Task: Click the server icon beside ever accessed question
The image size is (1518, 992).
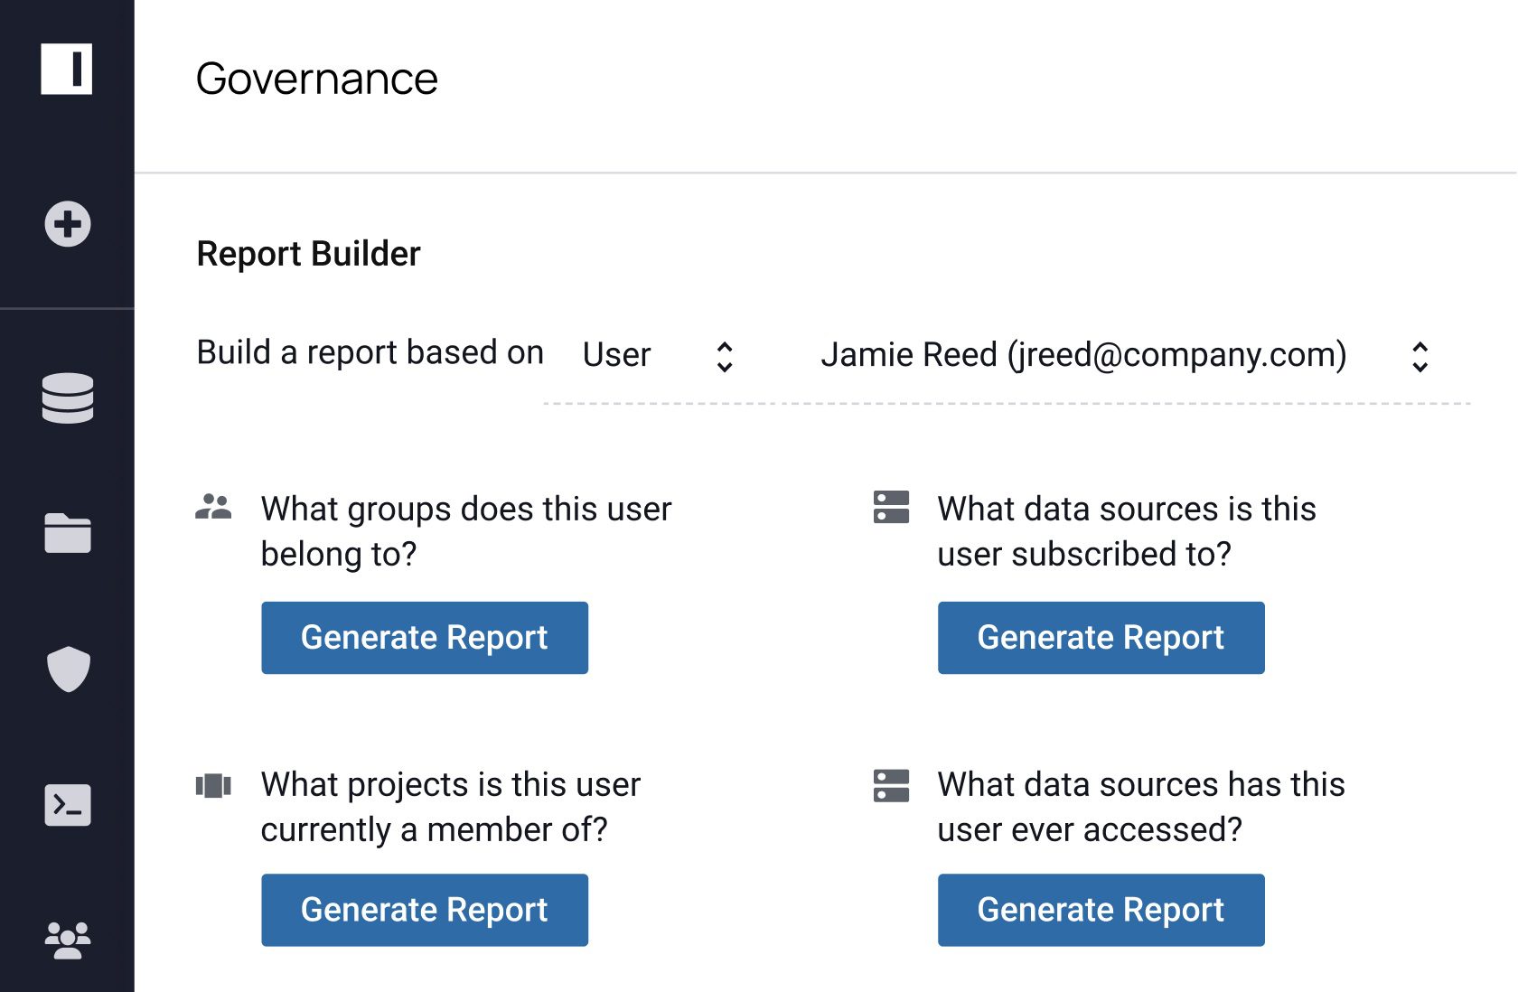Action: (891, 785)
